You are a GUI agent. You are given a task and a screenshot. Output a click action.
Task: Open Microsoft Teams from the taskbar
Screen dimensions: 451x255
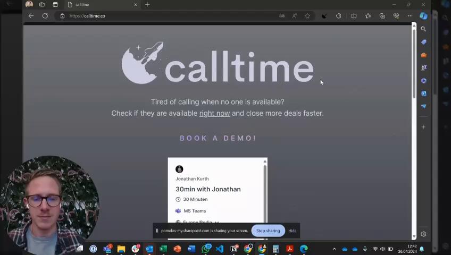107,249
